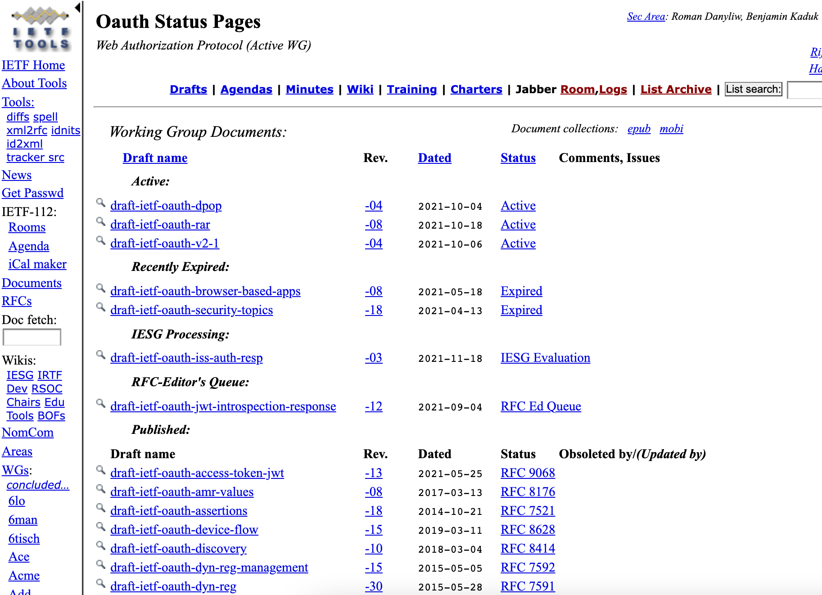Open the IRTF wiki link

click(50, 375)
